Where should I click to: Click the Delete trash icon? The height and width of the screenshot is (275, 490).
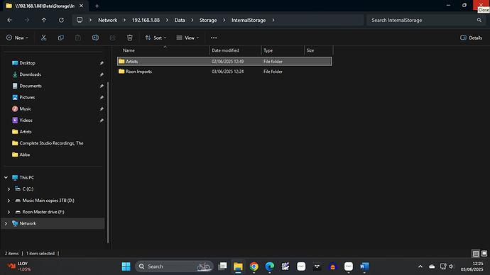[130, 38]
